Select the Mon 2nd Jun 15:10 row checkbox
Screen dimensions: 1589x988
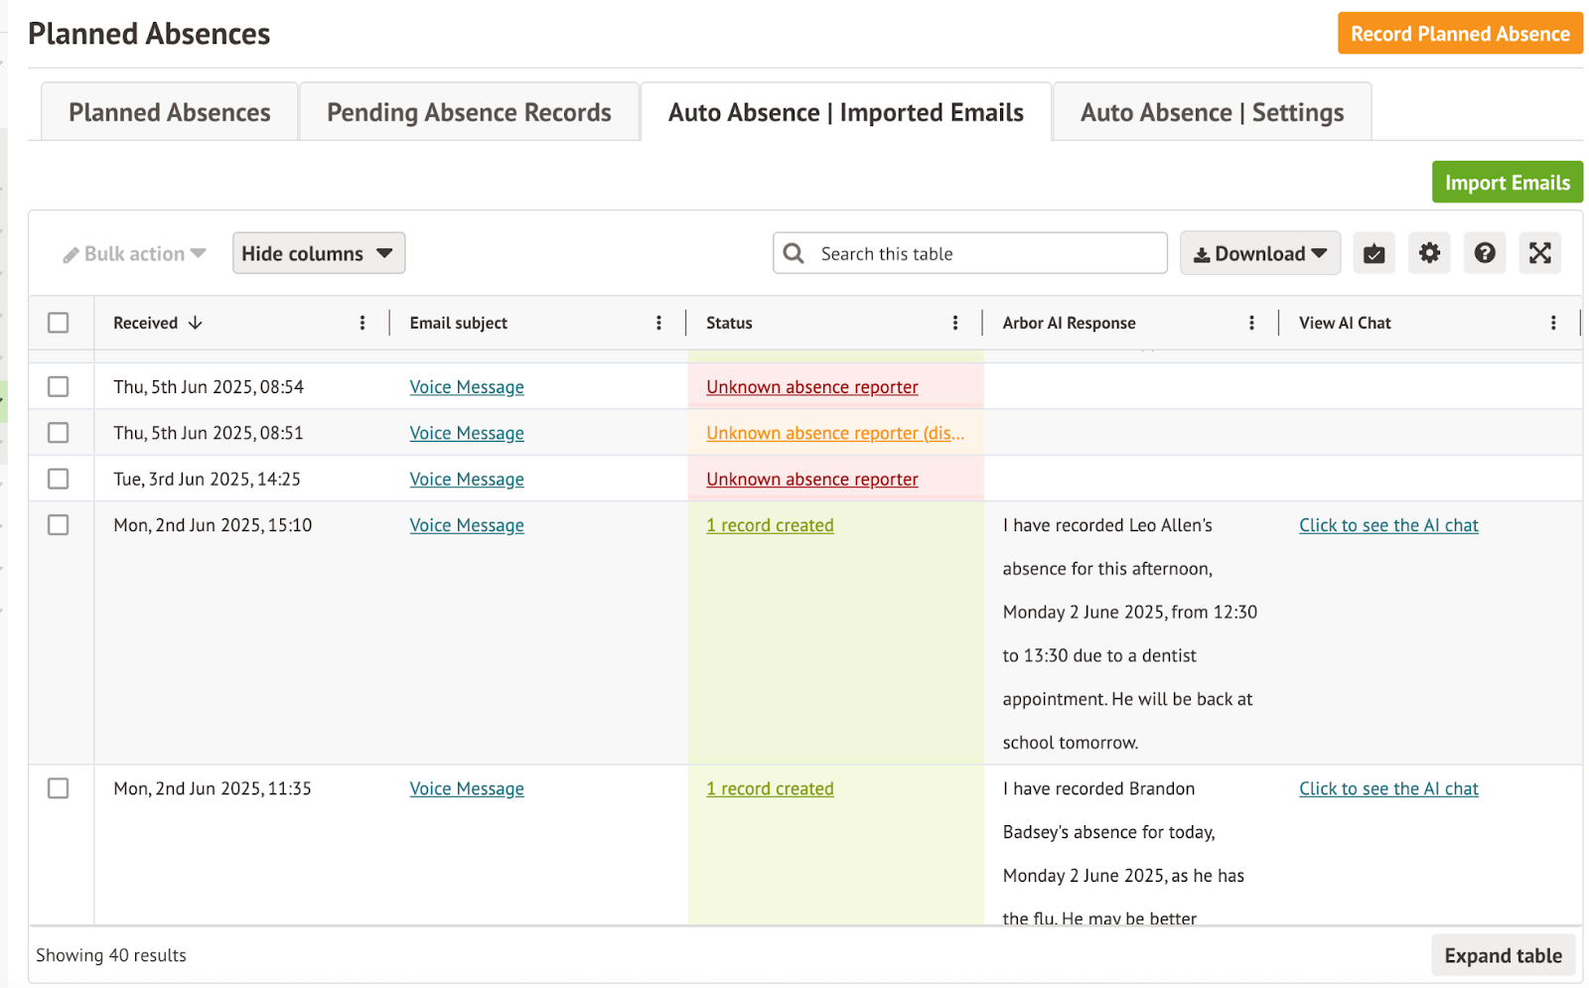[59, 525]
